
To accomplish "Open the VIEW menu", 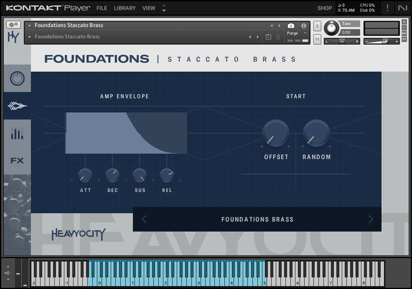I will click(149, 8).
